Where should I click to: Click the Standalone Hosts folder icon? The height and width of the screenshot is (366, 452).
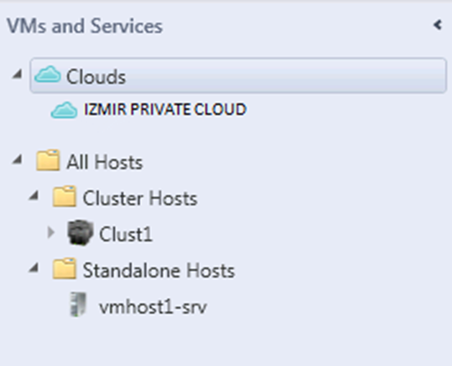(65, 269)
